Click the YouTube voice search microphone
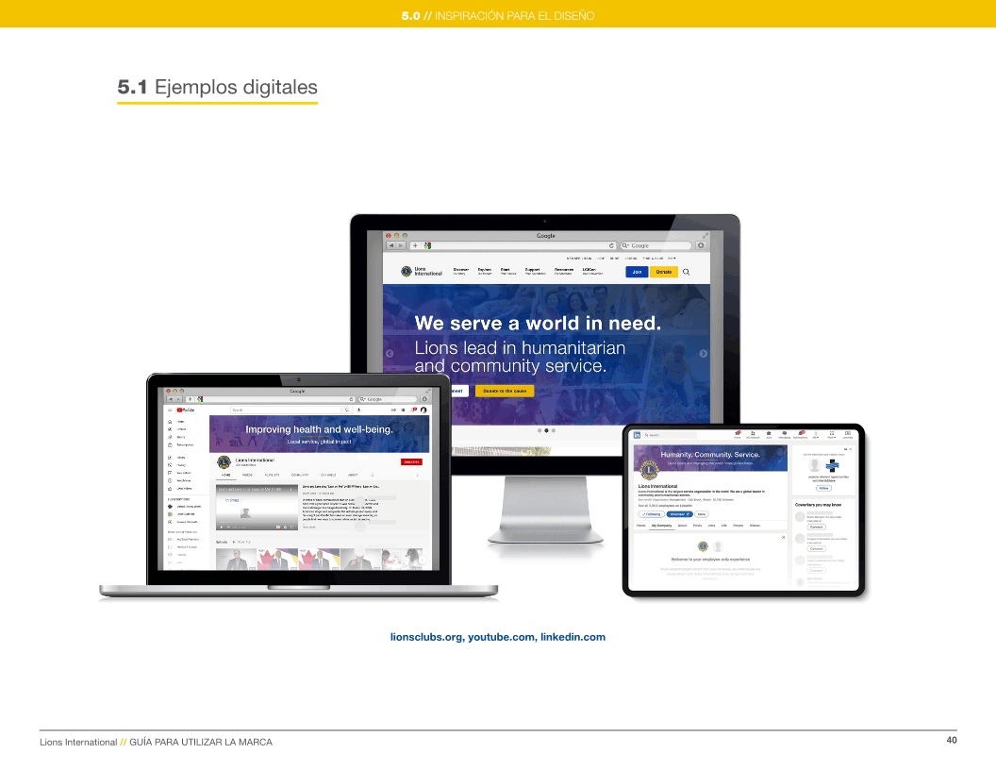The image size is (996, 770). 359,410
